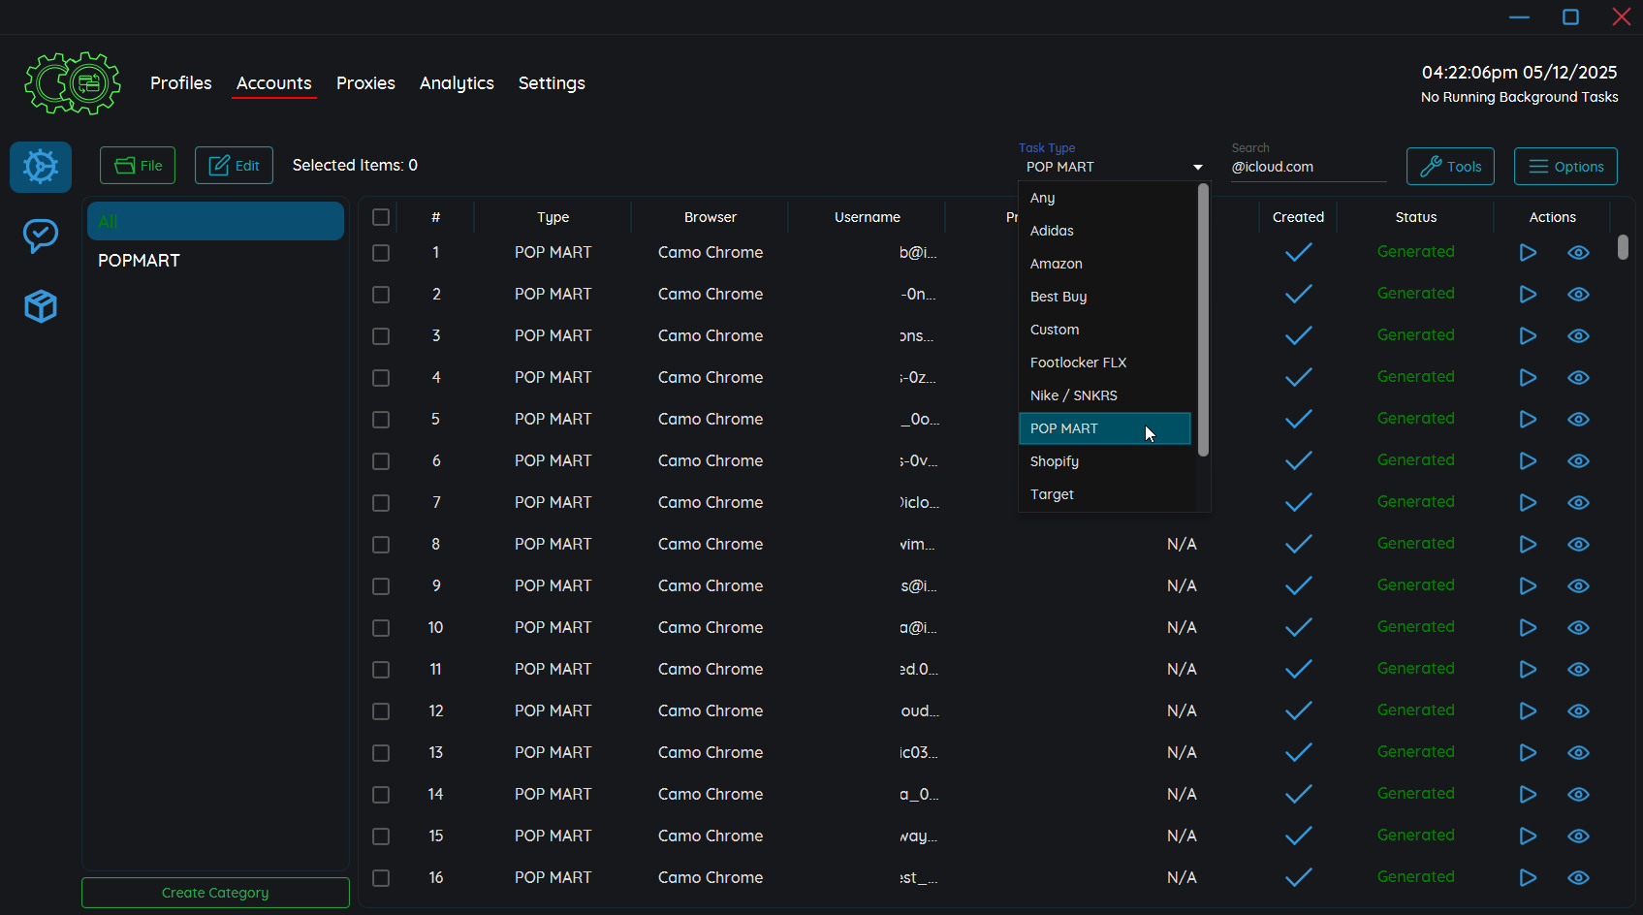
Task: Check the checkbox for row 3
Action: click(381, 336)
